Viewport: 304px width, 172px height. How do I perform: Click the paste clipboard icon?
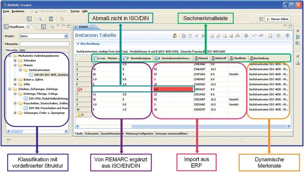tap(190, 36)
